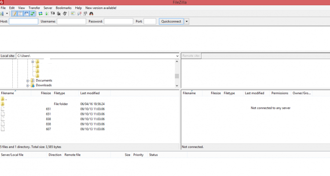The width and height of the screenshot is (330, 176).
Task: Click the reconnect to last server icon
Action: (65, 14)
